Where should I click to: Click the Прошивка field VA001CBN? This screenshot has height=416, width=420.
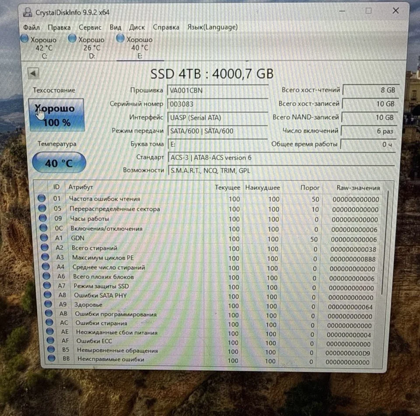[x=217, y=90]
